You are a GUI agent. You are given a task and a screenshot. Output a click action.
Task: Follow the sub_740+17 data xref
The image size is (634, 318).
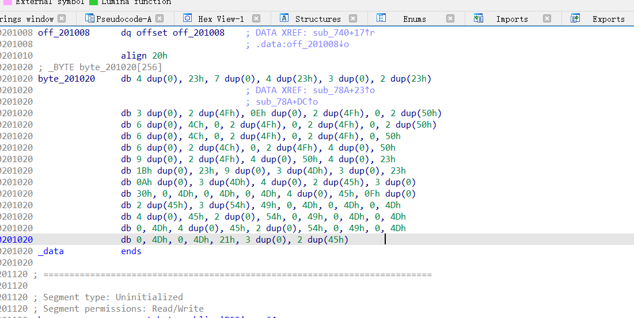point(344,33)
